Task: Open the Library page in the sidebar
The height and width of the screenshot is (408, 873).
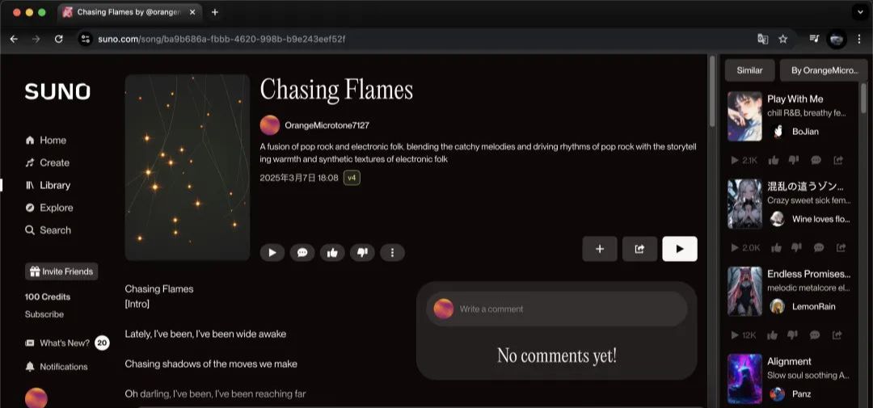Action: pyautogui.click(x=54, y=185)
